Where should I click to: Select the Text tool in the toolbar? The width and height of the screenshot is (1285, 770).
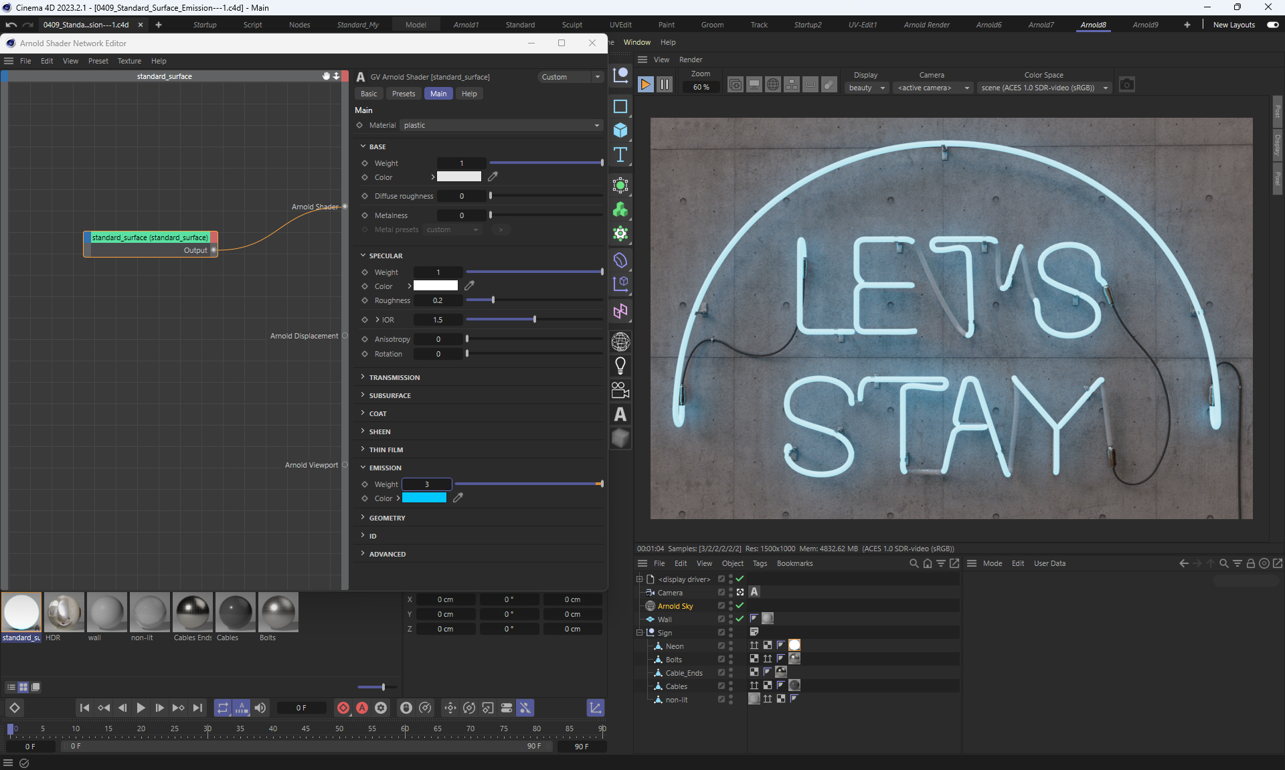click(620, 155)
